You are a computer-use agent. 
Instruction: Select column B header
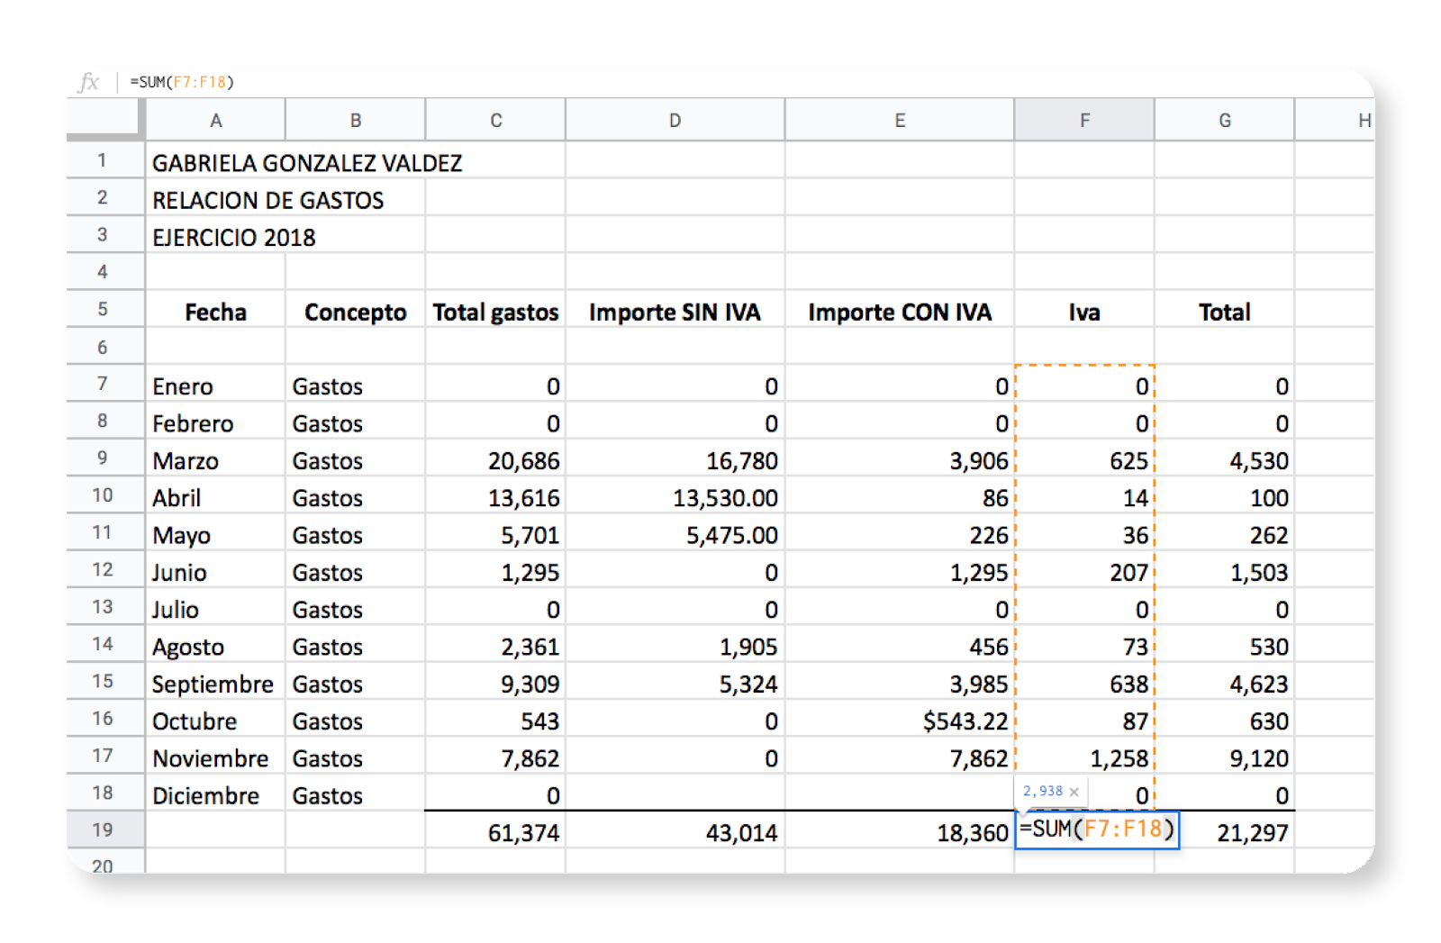tap(356, 120)
